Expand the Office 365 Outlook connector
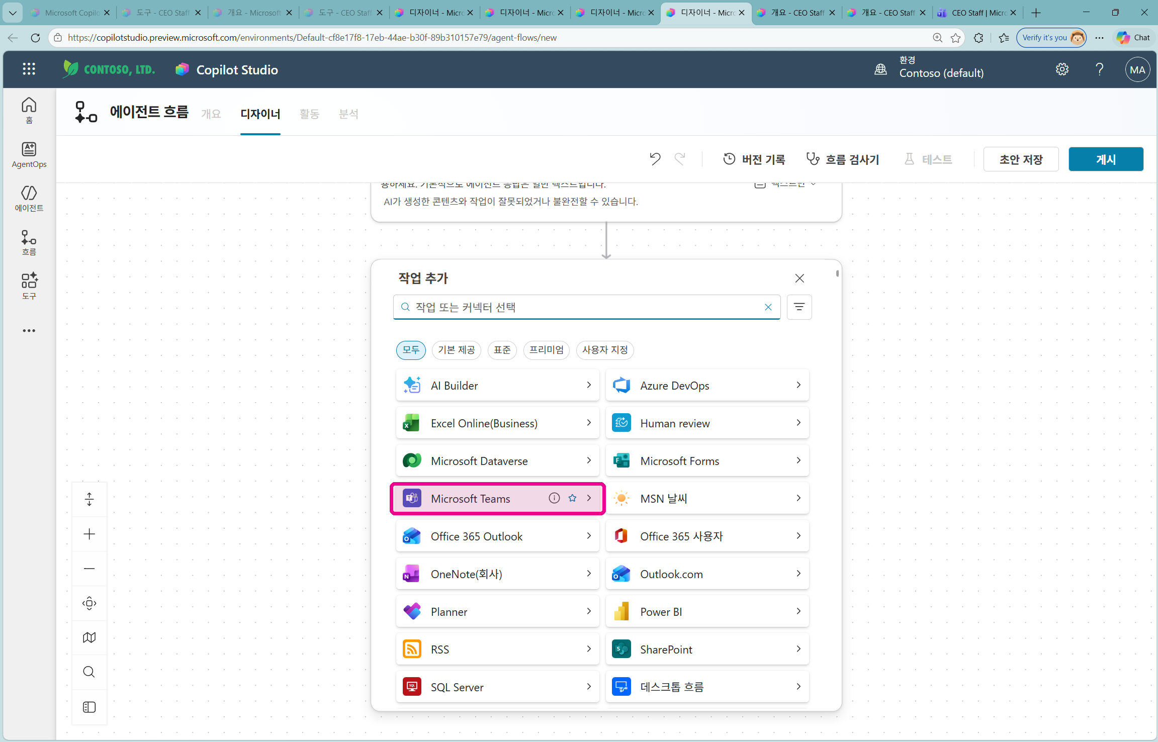This screenshot has height=742, width=1158. click(498, 536)
